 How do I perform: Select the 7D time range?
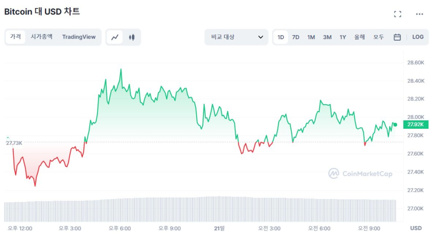(295, 37)
